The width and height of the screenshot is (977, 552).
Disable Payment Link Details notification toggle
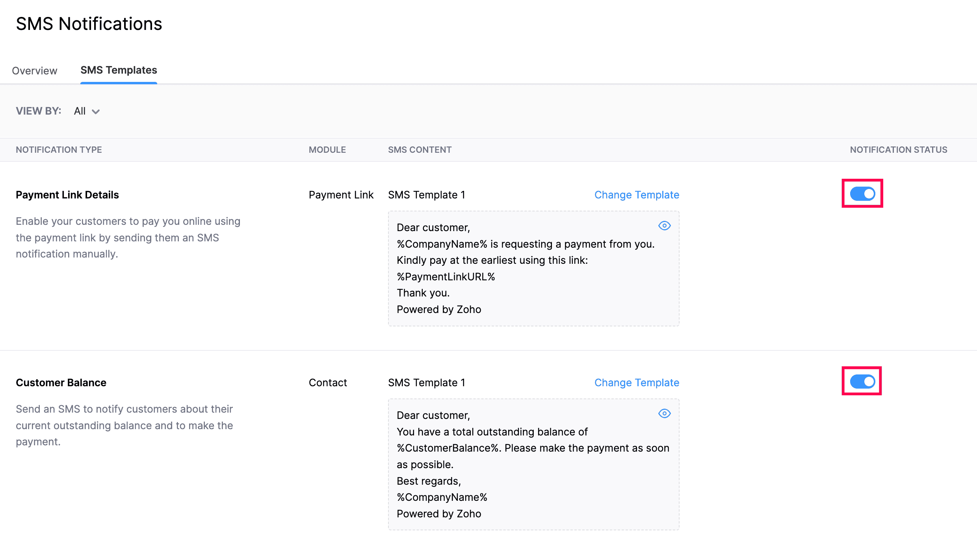(x=862, y=194)
